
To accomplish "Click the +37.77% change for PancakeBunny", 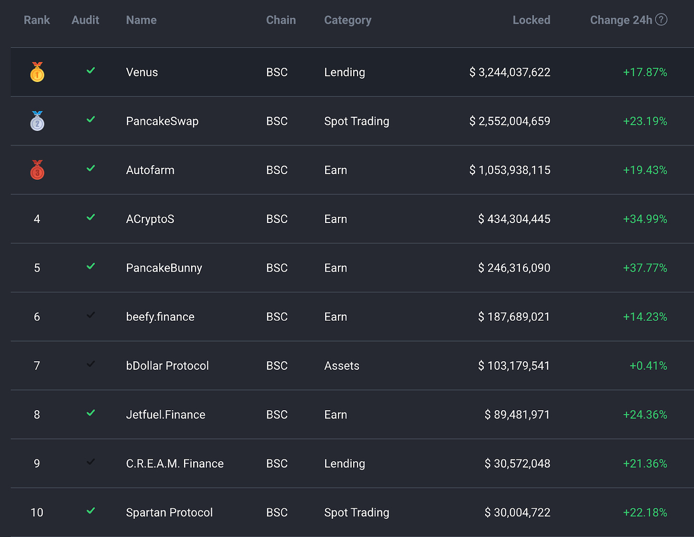I will click(645, 268).
